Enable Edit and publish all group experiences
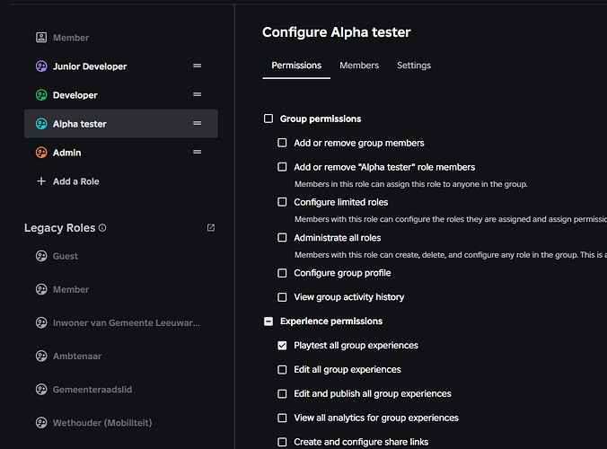 (282, 393)
